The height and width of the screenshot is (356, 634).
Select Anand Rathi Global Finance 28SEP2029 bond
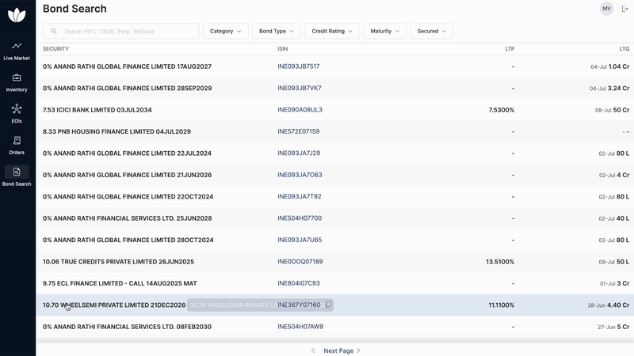click(x=127, y=88)
